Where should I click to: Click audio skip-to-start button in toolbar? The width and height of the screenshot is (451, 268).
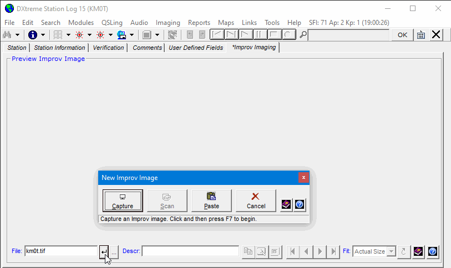coord(217,35)
